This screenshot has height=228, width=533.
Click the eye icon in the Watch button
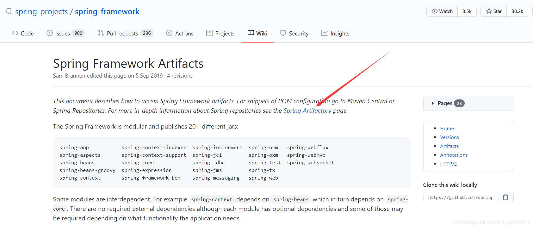(435, 11)
